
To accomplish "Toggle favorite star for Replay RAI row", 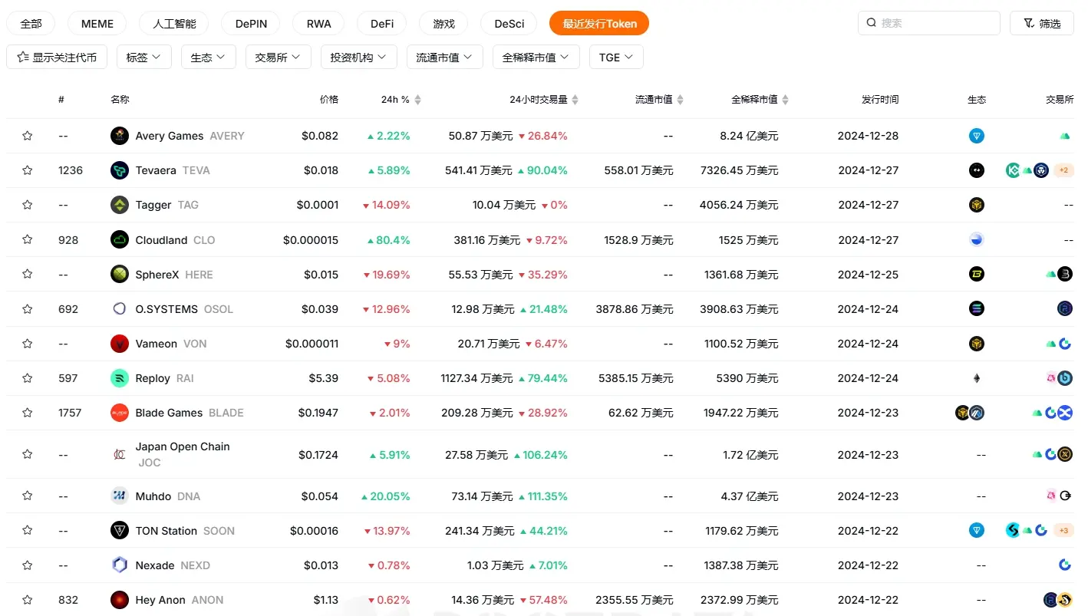I will pos(28,378).
